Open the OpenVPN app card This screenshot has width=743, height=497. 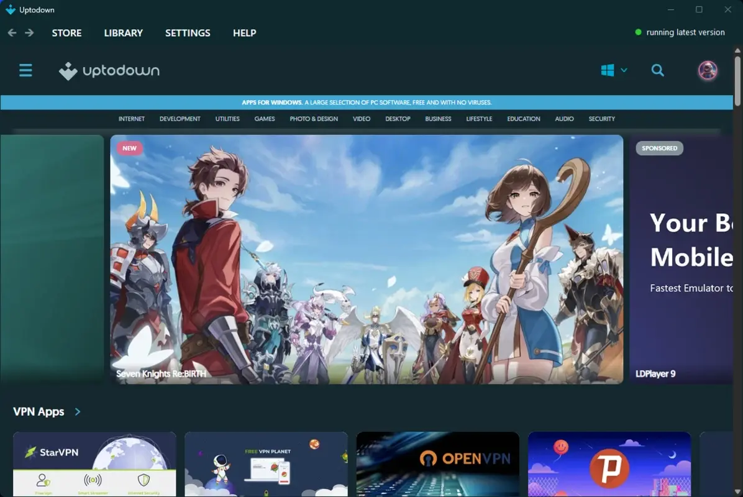[x=437, y=463]
